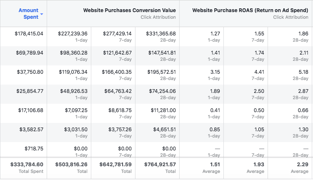Click the 28-day ROAS 2.11
The height and width of the screenshot is (180, 313).
(x=304, y=52)
